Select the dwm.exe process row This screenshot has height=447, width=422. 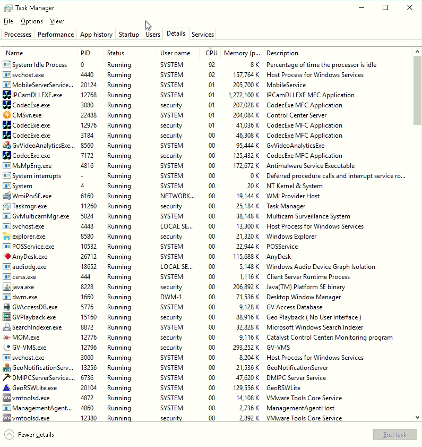pyautogui.click(x=207, y=297)
